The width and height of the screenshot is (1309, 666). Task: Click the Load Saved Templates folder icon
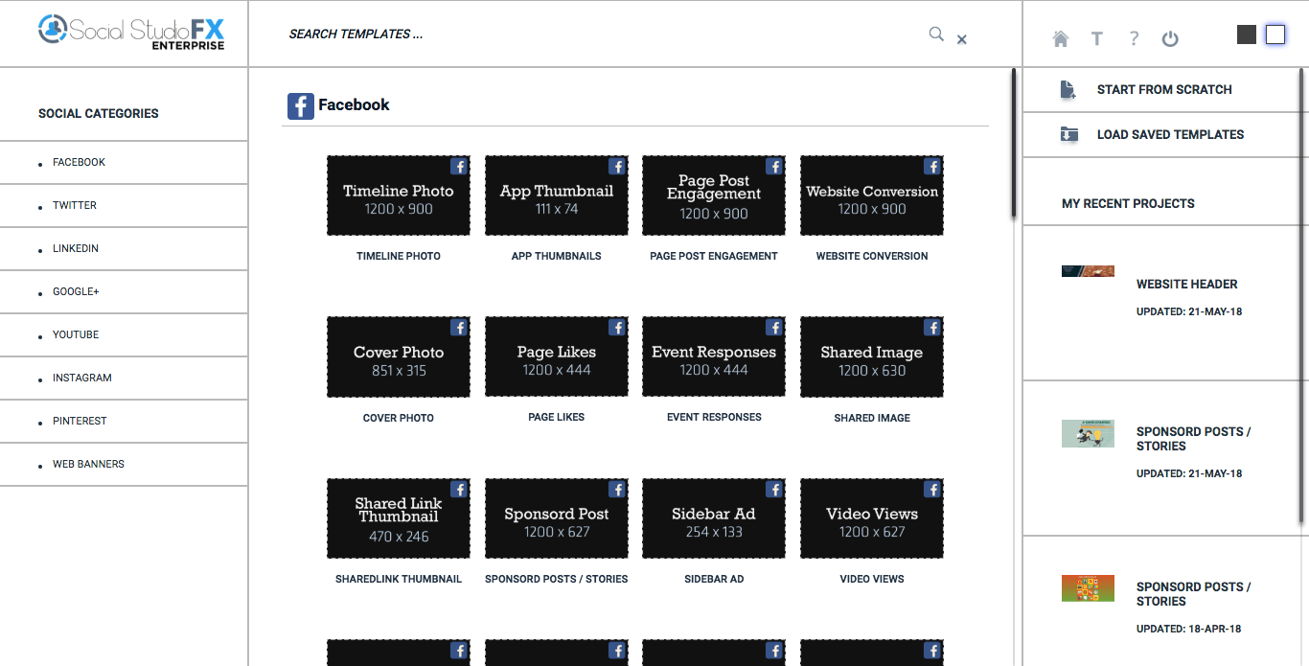click(x=1068, y=135)
